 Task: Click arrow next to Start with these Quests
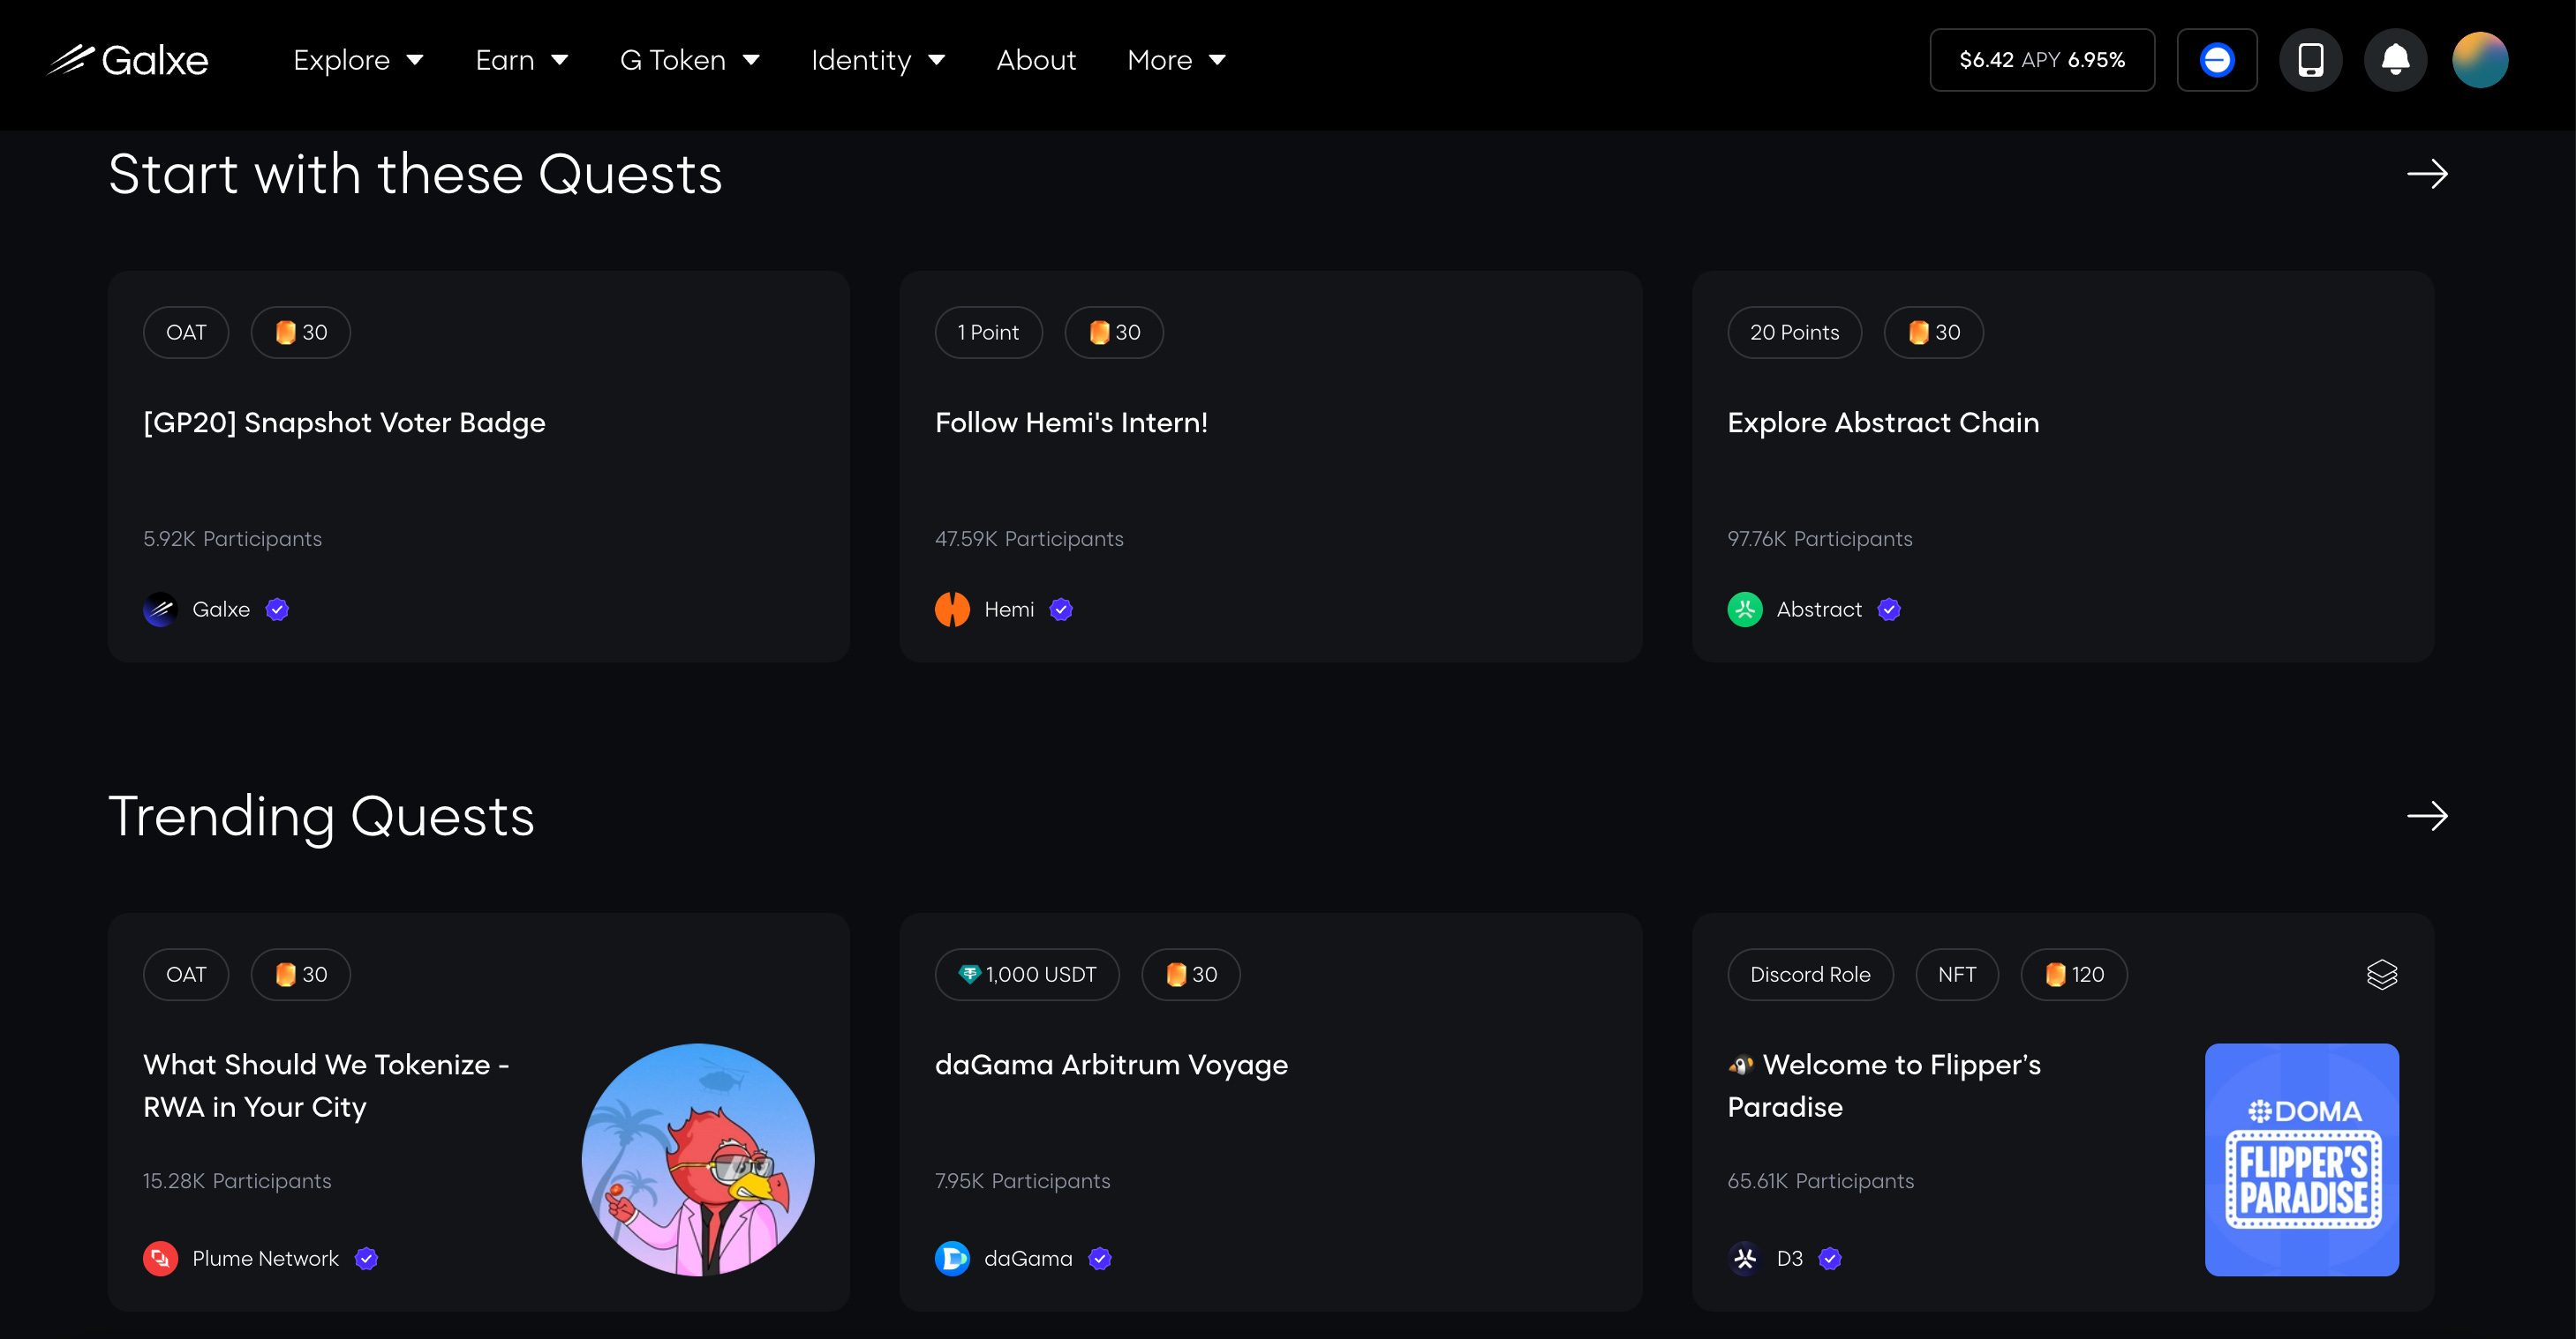click(2426, 174)
